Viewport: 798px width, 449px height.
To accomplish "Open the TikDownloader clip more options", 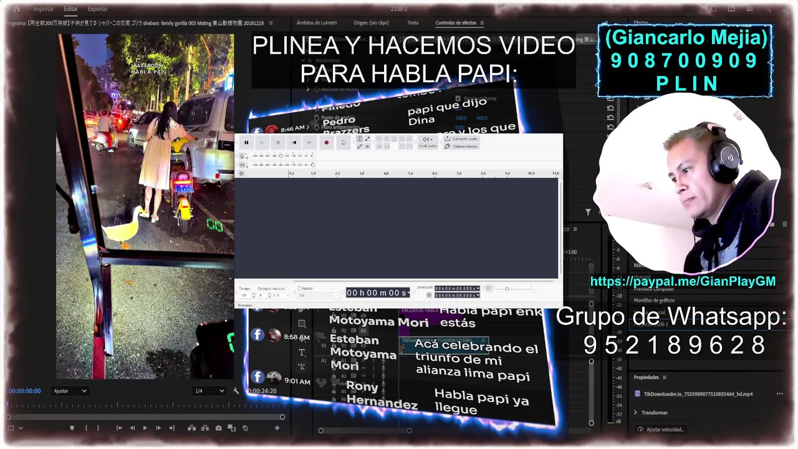I will (x=779, y=394).
